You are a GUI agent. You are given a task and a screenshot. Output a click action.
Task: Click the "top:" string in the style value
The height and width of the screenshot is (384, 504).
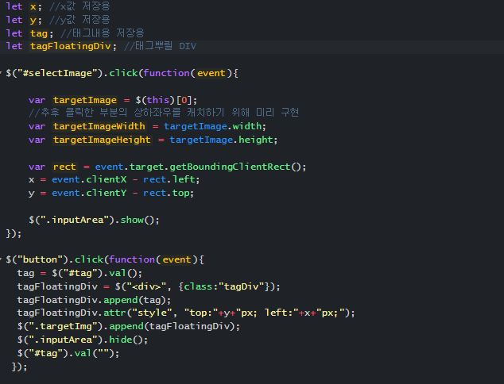[201, 313]
